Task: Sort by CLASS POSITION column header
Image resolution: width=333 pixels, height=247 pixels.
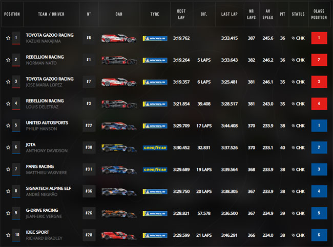Action: [319, 14]
